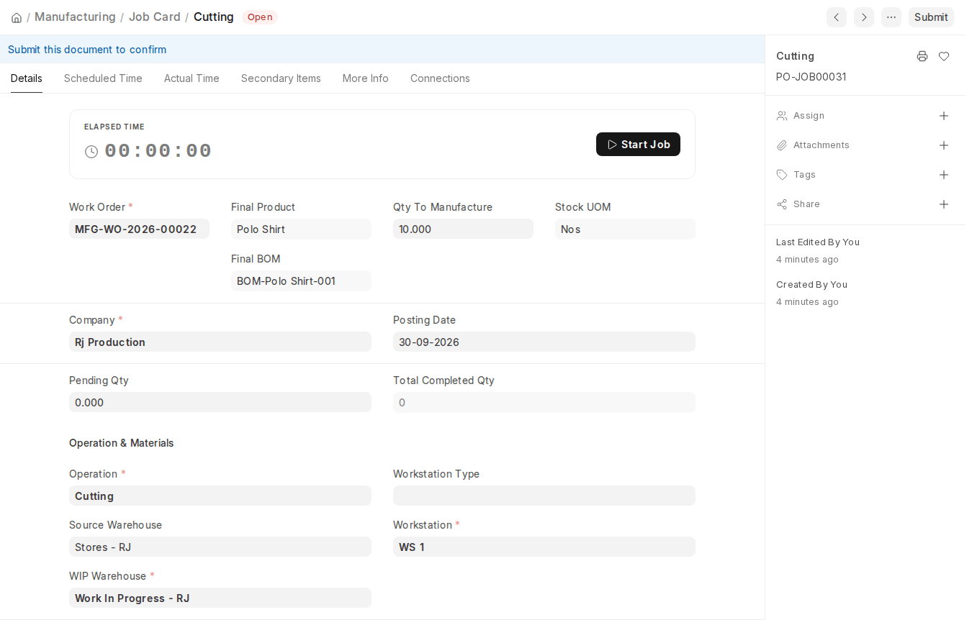This screenshot has height=620, width=972.
Task: Share document using Share plus icon
Action: (x=944, y=204)
